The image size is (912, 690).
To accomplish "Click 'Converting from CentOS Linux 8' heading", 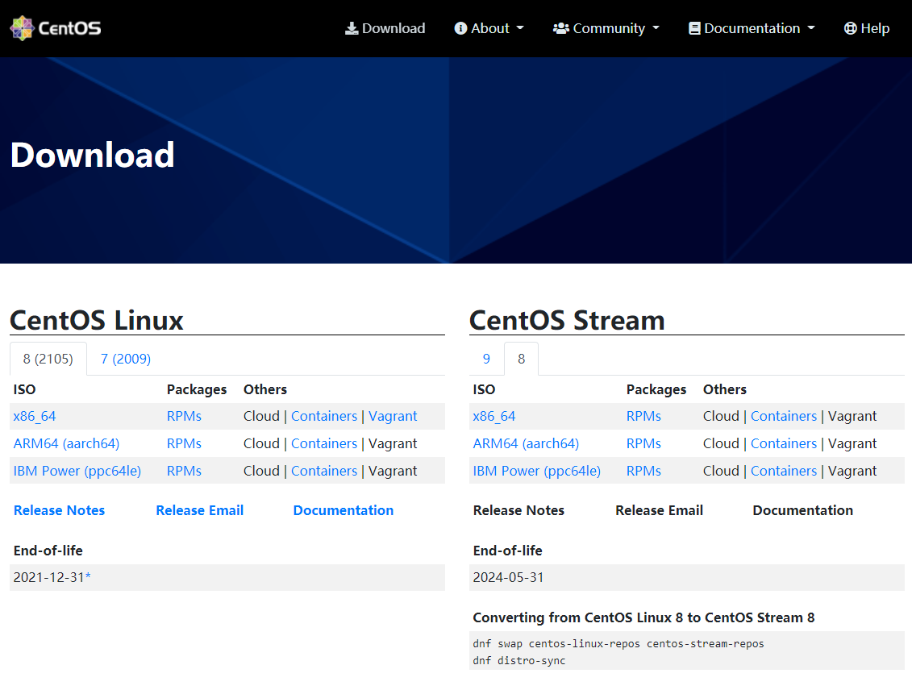I will pos(643,617).
